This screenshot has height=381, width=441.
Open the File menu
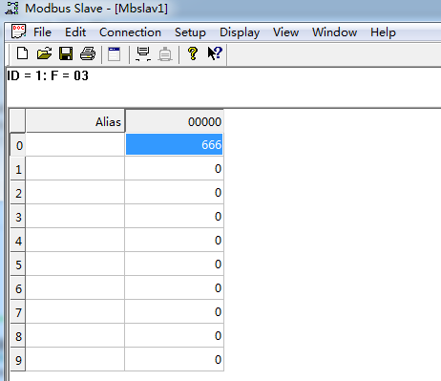pyautogui.click(x=42, y=32)
